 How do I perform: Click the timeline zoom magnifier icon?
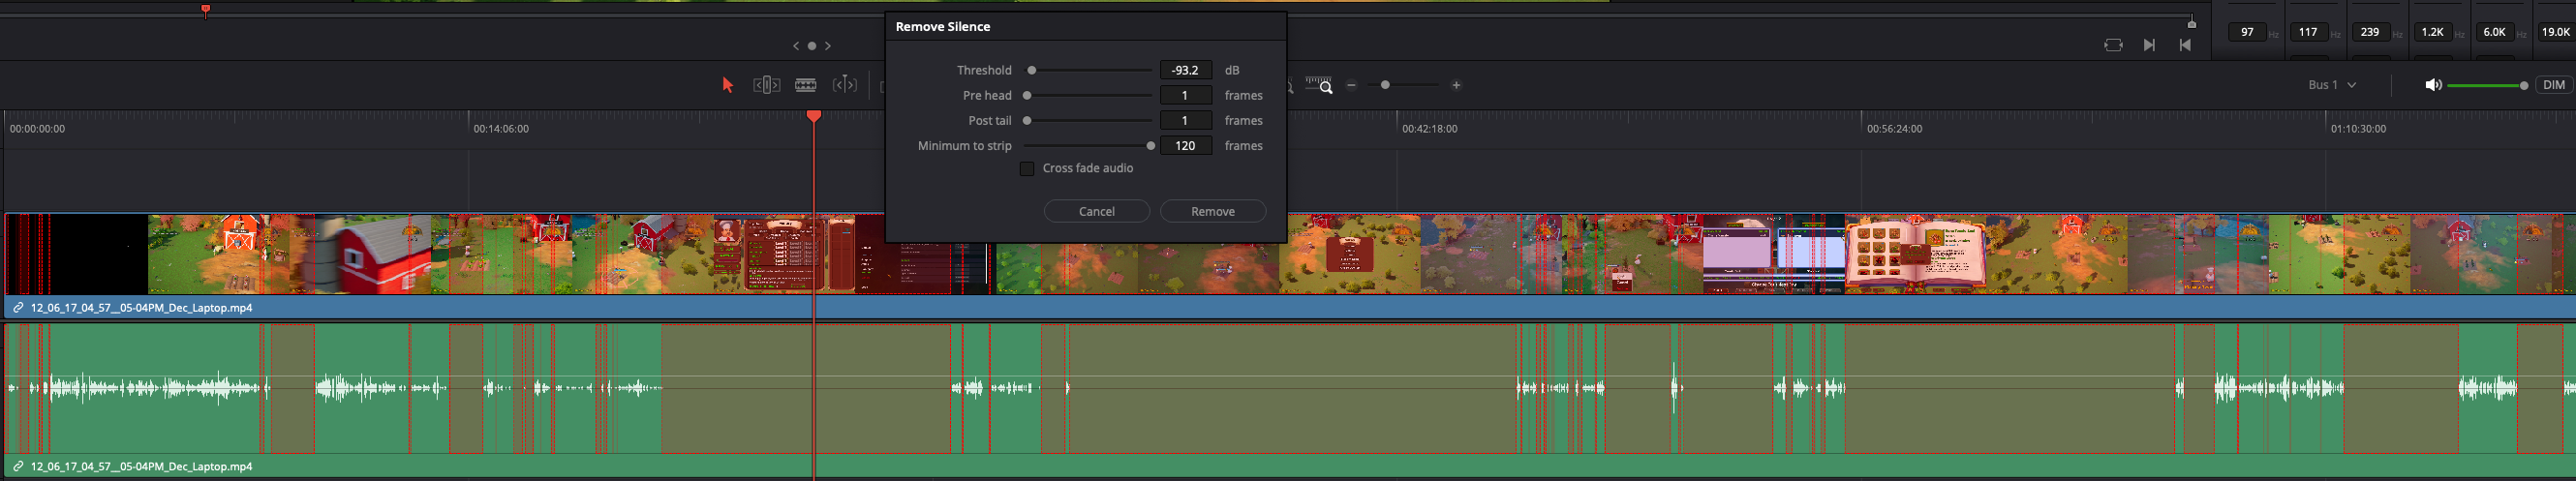[x=1320, y=85]
